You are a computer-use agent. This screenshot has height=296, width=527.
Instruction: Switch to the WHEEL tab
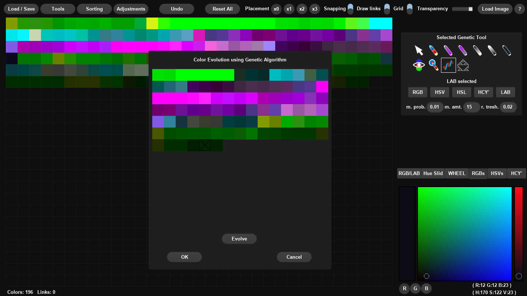456,173
